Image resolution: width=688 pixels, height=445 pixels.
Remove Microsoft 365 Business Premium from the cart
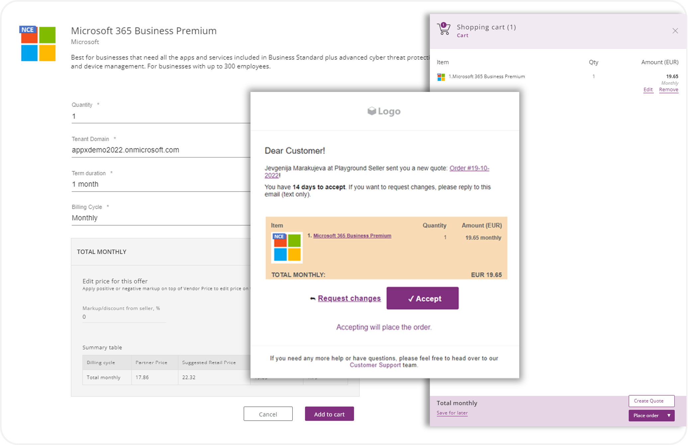click(x=668, y=90)
